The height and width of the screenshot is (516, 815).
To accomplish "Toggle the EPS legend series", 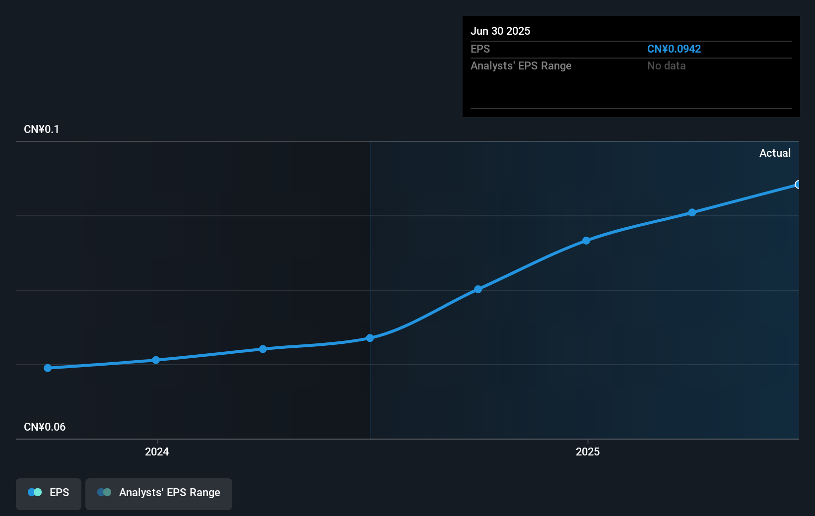I will [49, 494].
